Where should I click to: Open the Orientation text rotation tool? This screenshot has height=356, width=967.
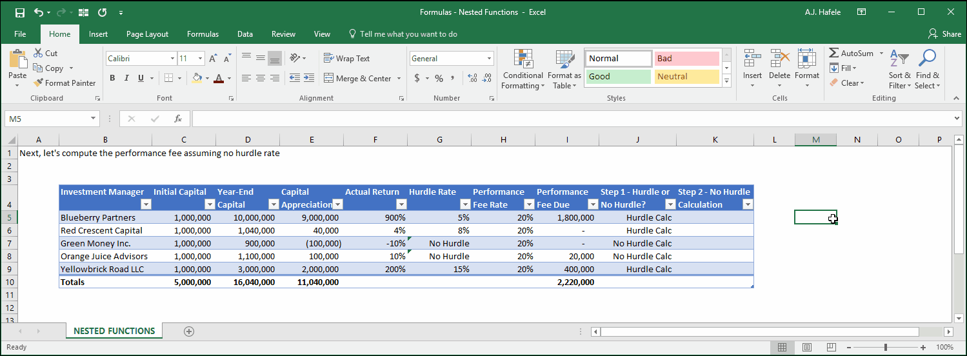pyautogui.click(x=294, y=57)
